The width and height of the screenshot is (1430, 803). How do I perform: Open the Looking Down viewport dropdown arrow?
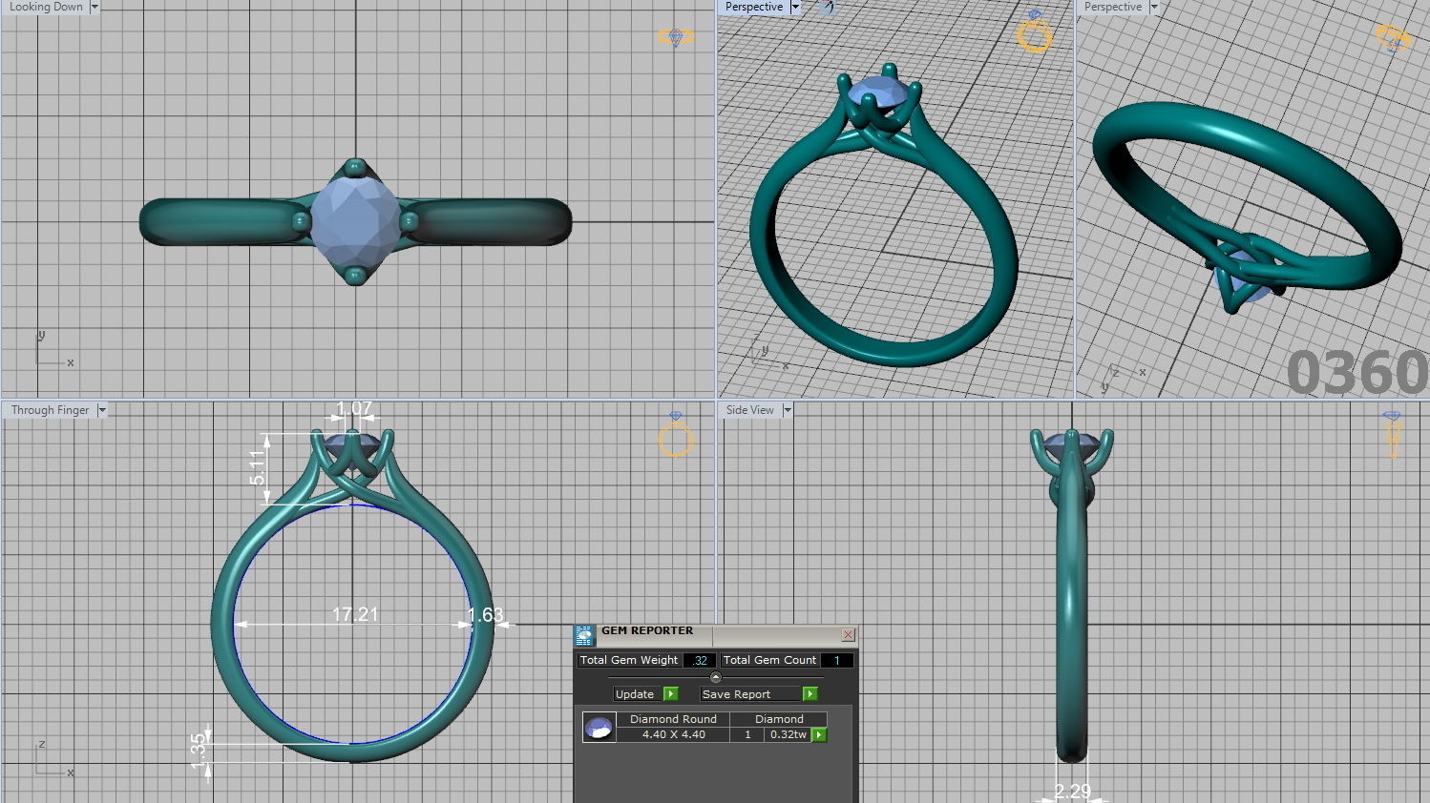pos(95,7)
